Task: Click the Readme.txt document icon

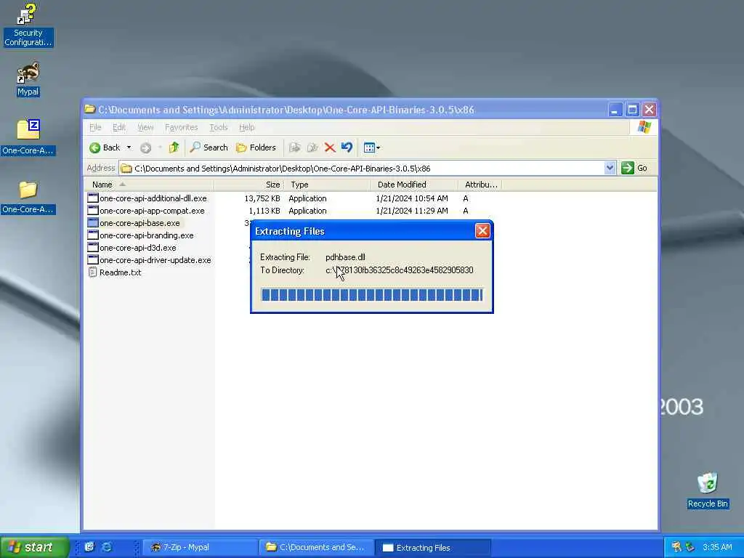Action: click(x=93, y=272)
